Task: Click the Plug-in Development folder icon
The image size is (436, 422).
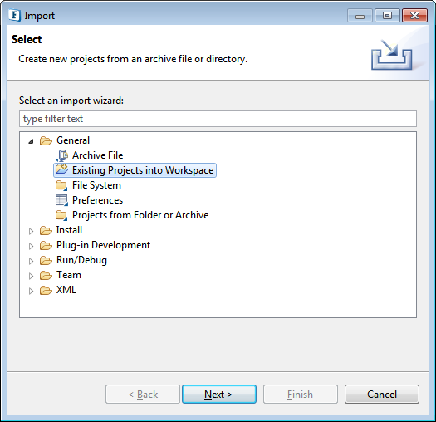Action: pyautogui.click(x=46, y=246)
